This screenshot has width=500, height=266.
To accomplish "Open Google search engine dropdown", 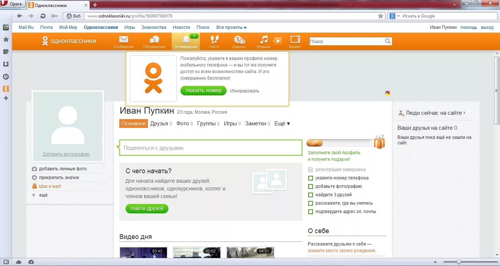I will tap(395, 16).
